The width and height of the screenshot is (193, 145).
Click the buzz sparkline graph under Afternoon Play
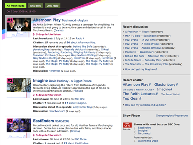coord(19,35)
